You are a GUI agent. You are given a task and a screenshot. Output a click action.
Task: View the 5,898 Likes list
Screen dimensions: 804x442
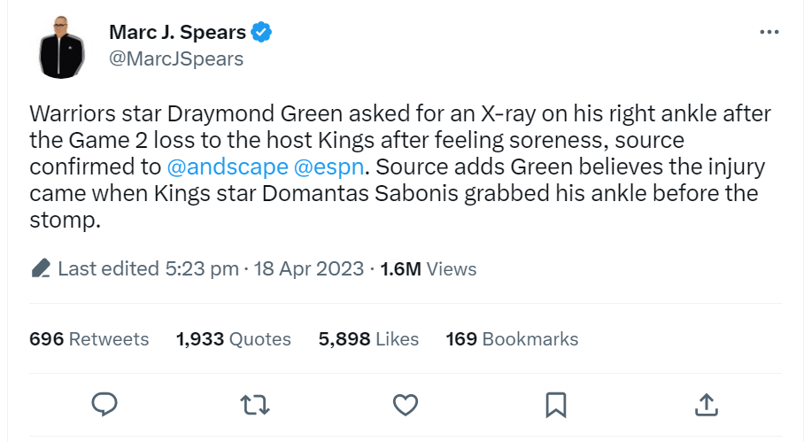point(368,338)
